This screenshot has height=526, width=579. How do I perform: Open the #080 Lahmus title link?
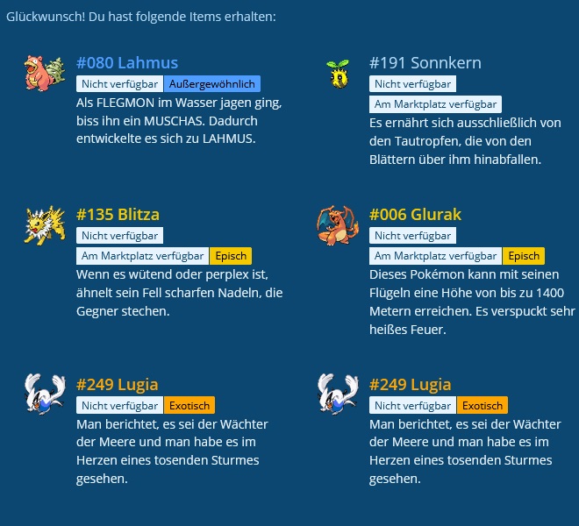click(x=127, y=63)
